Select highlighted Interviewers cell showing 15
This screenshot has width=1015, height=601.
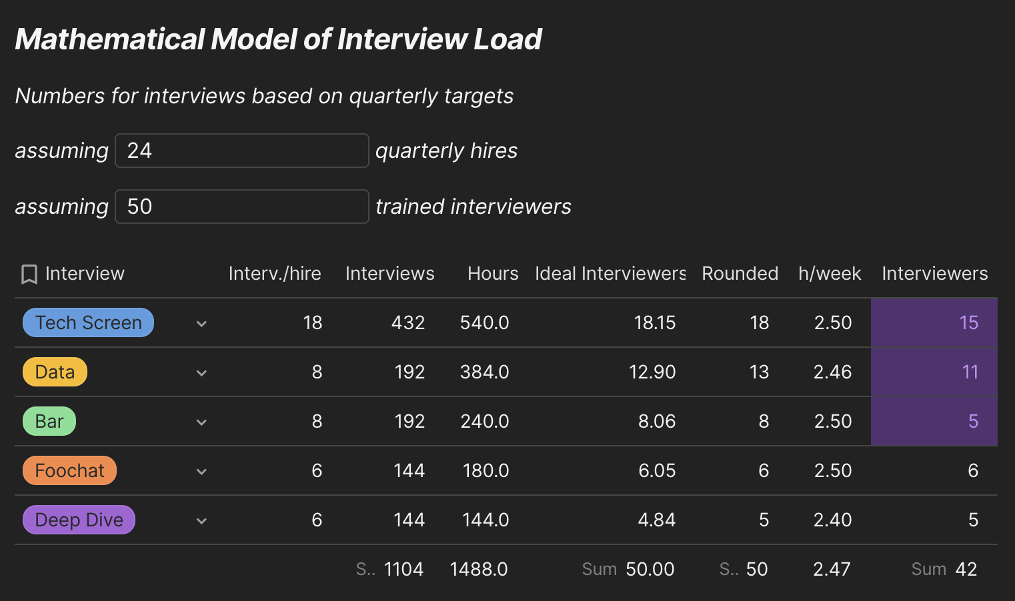tap(934, 322)
